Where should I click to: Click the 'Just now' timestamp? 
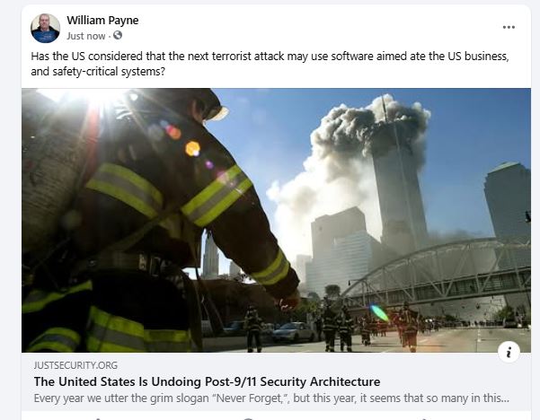click(x=86, y=36)
